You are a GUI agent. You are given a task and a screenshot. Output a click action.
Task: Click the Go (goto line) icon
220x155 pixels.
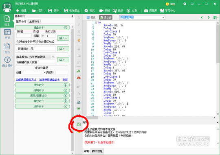click(x=79, y=102)
